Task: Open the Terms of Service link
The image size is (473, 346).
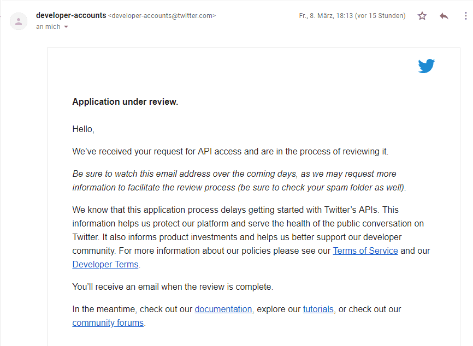Action: click(x=365, y=250)
